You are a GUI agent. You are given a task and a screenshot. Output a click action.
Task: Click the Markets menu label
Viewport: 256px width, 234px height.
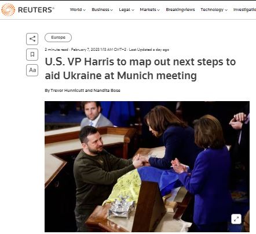[148, 10]
